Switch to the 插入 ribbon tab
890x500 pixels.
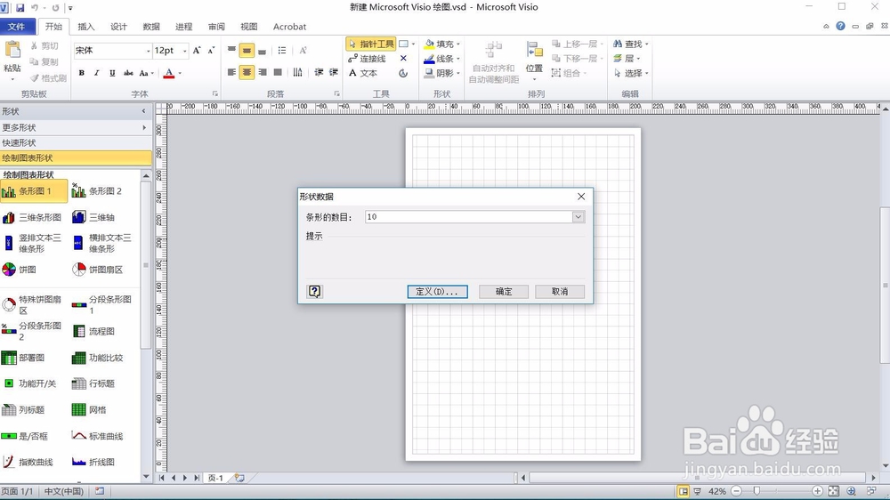coord(86,27)
